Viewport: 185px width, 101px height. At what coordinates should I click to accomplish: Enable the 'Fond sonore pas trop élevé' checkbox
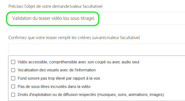[x=13, y=78]
